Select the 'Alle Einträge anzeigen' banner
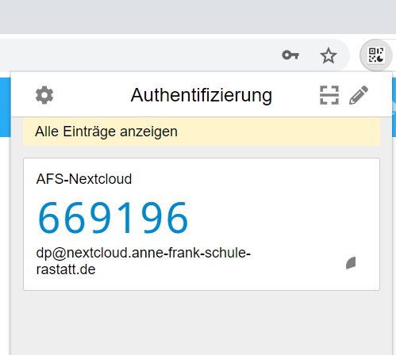 pyautogui.click(x=202, y=132)
